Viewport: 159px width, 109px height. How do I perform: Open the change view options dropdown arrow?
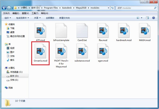(142, 18)
